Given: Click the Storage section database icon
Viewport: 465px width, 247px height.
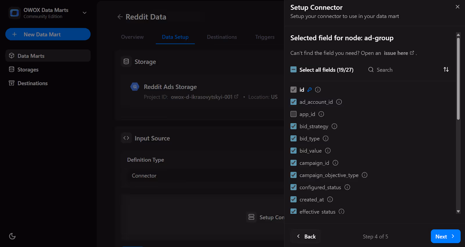Looking at the screenshot, I should tap(126, 61).
